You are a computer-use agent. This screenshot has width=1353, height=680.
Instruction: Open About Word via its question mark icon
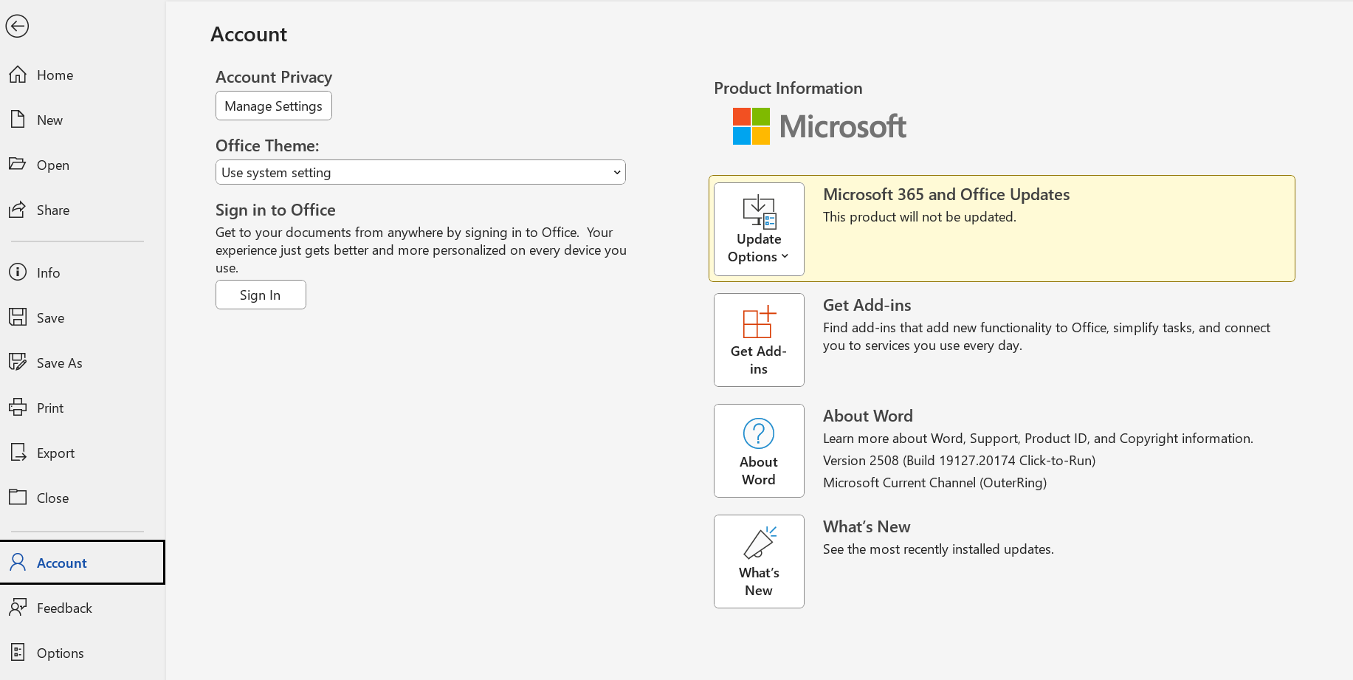point(759,433)
